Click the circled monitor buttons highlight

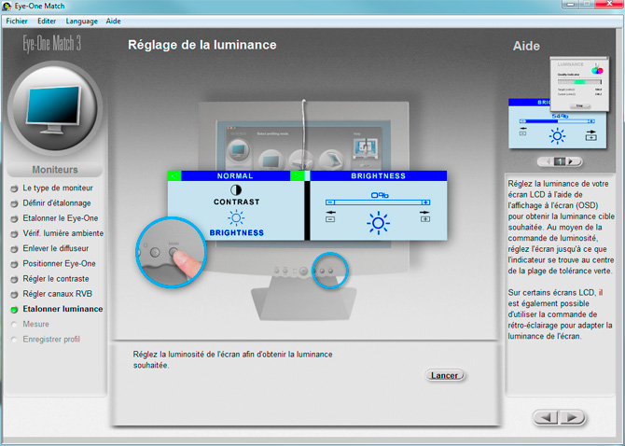coord(330,271)
